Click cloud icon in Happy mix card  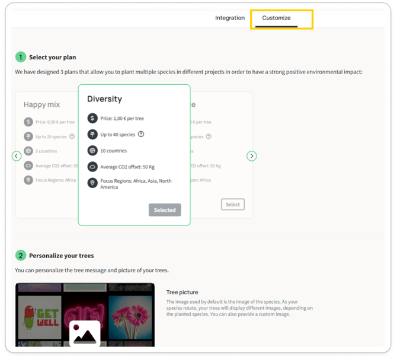[28, 166]
